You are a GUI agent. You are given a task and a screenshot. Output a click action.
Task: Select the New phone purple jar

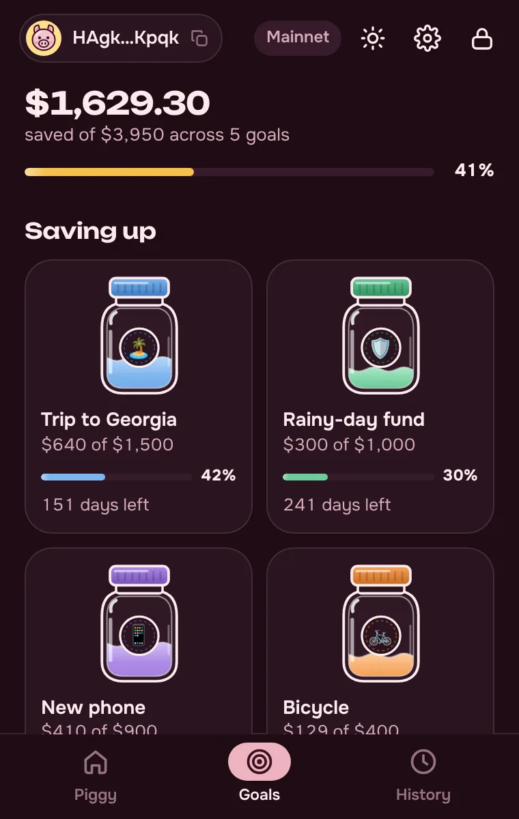tap(139, 623)
